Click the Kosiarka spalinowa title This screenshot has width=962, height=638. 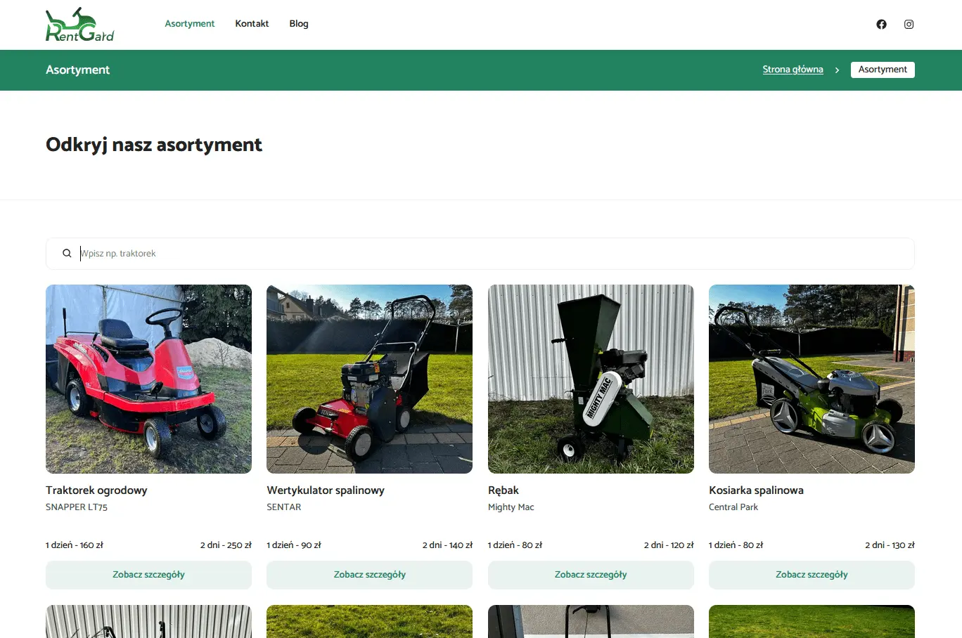click(x=756, y=490)
